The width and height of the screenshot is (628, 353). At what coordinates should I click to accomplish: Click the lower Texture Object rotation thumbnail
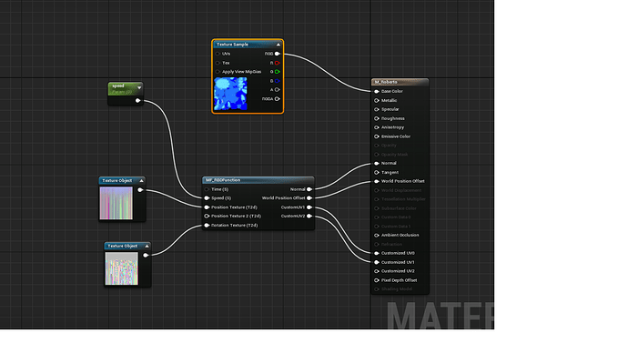tap(121, 268)
